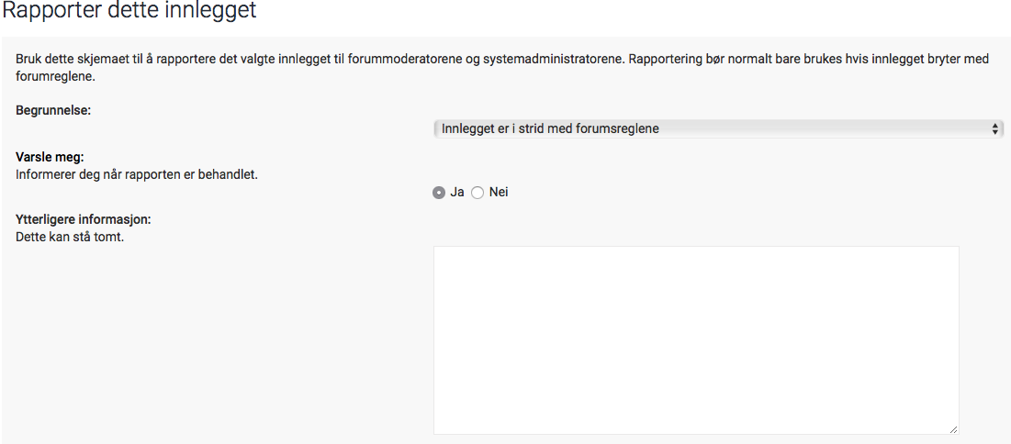Focus the Ytterligere informasjon text area

[696, 339]
